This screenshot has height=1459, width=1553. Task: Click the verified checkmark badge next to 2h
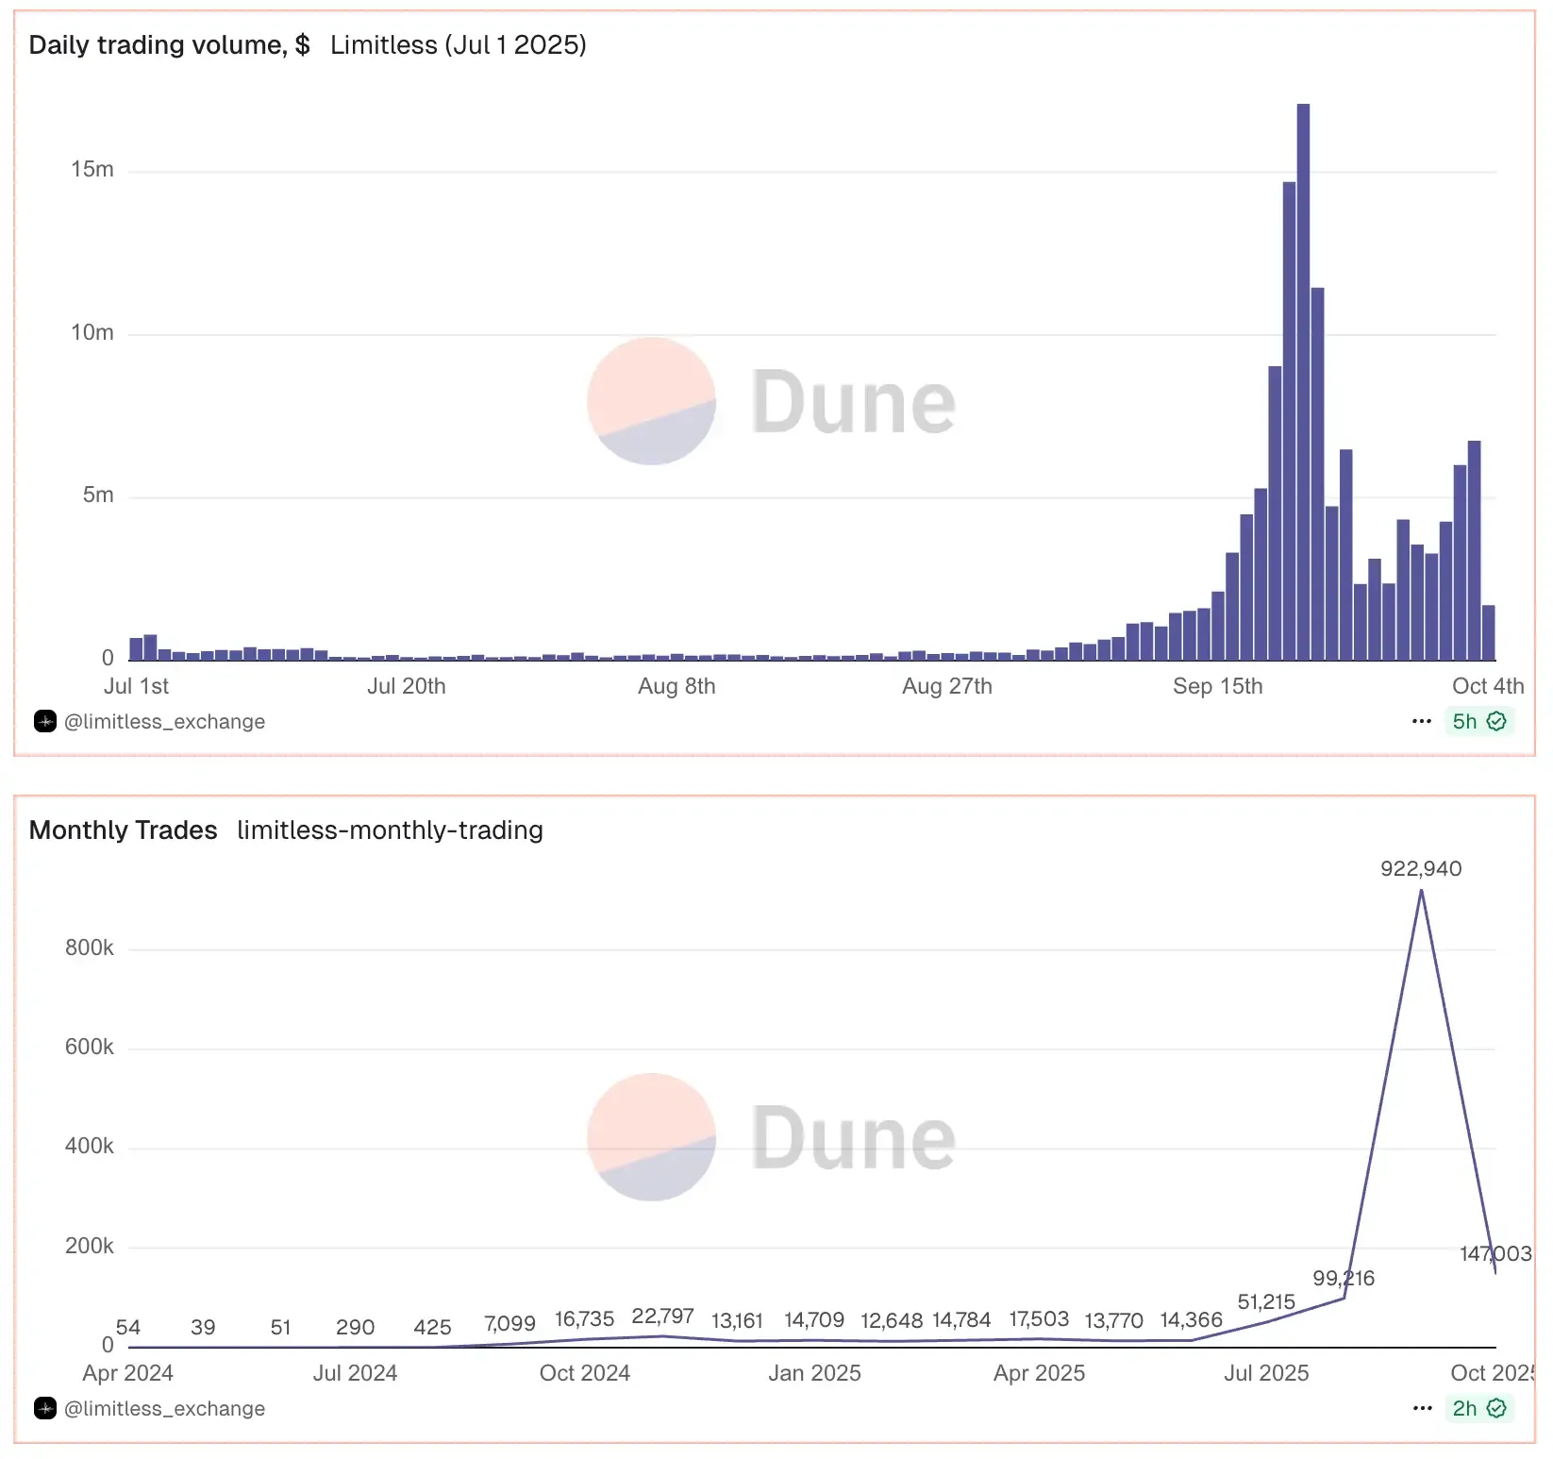(1495, 1408)
